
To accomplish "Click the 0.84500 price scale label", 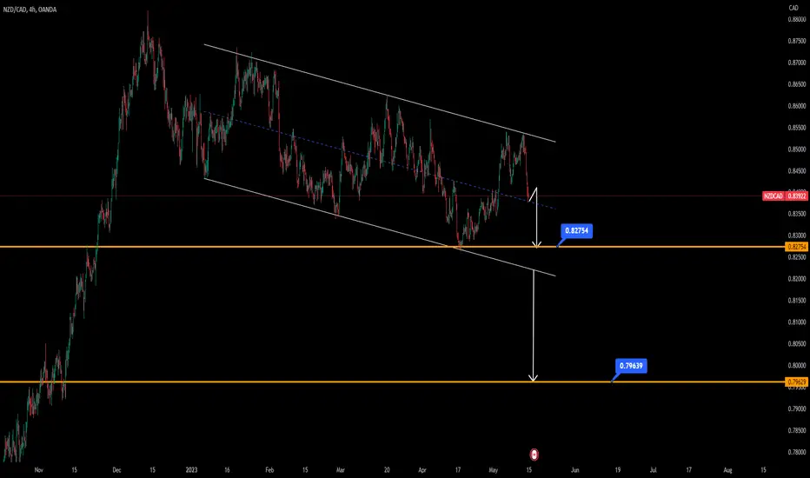I will point(797,171).
